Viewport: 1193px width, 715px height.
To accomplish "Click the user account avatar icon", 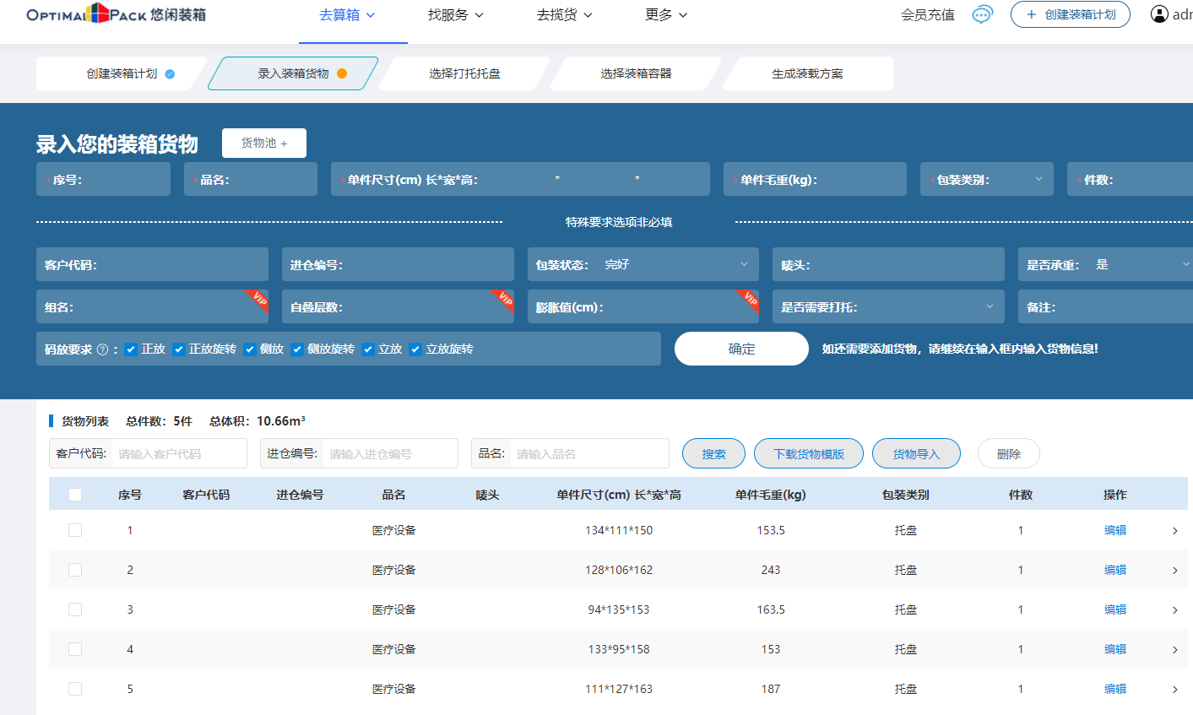I will tap(1159, 14).
